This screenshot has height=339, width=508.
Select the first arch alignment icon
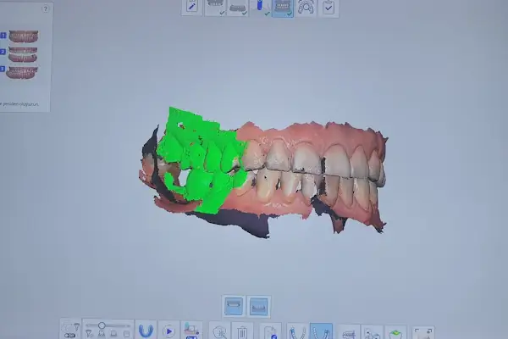(x=297, y=332)
